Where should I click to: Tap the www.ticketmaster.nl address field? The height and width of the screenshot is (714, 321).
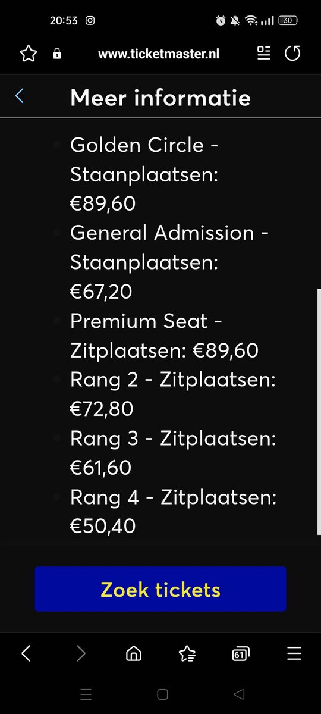click(x=159, y=54)
